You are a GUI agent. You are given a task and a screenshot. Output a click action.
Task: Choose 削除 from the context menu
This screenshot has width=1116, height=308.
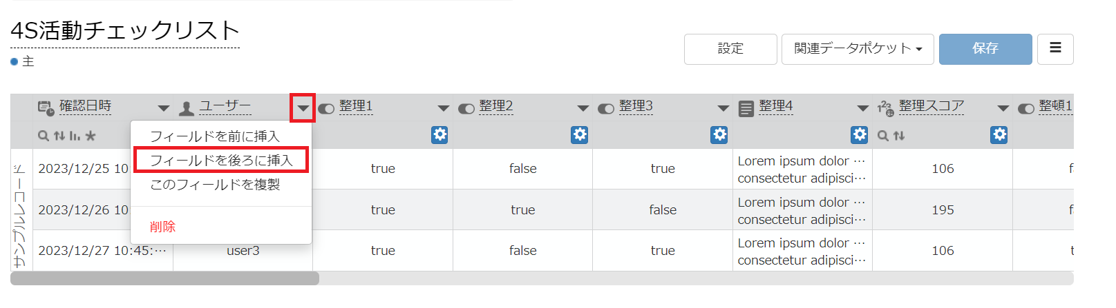pyautogui.click(x=162, y=227)
